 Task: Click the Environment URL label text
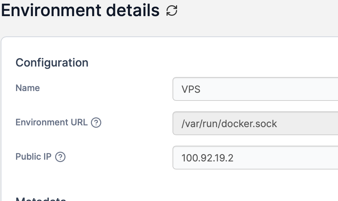point(52,123)
